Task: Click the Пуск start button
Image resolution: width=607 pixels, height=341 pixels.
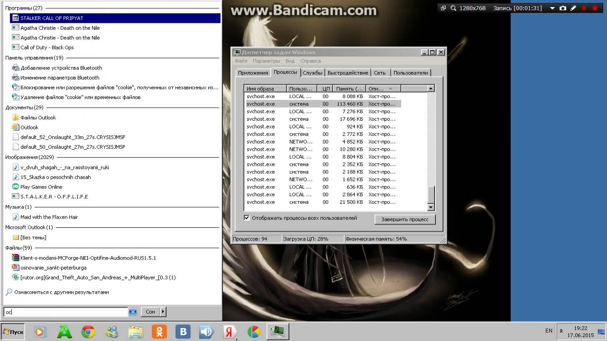Action: [13, 332]
